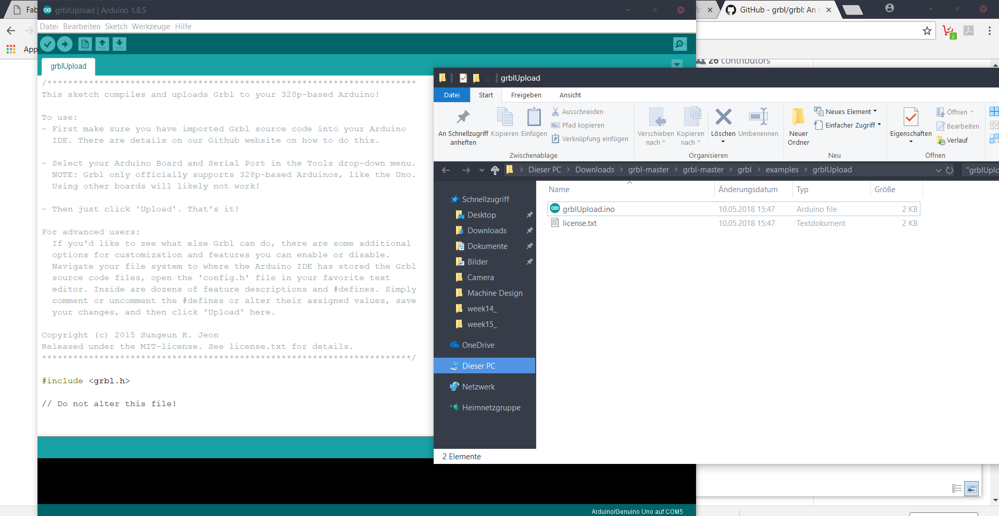Click the Open sketch up-arrow icon
Viewport: 999px width, 516px height.
pos(102,44)
